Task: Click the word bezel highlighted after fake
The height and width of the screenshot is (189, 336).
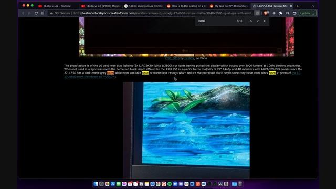Action: 145,73
